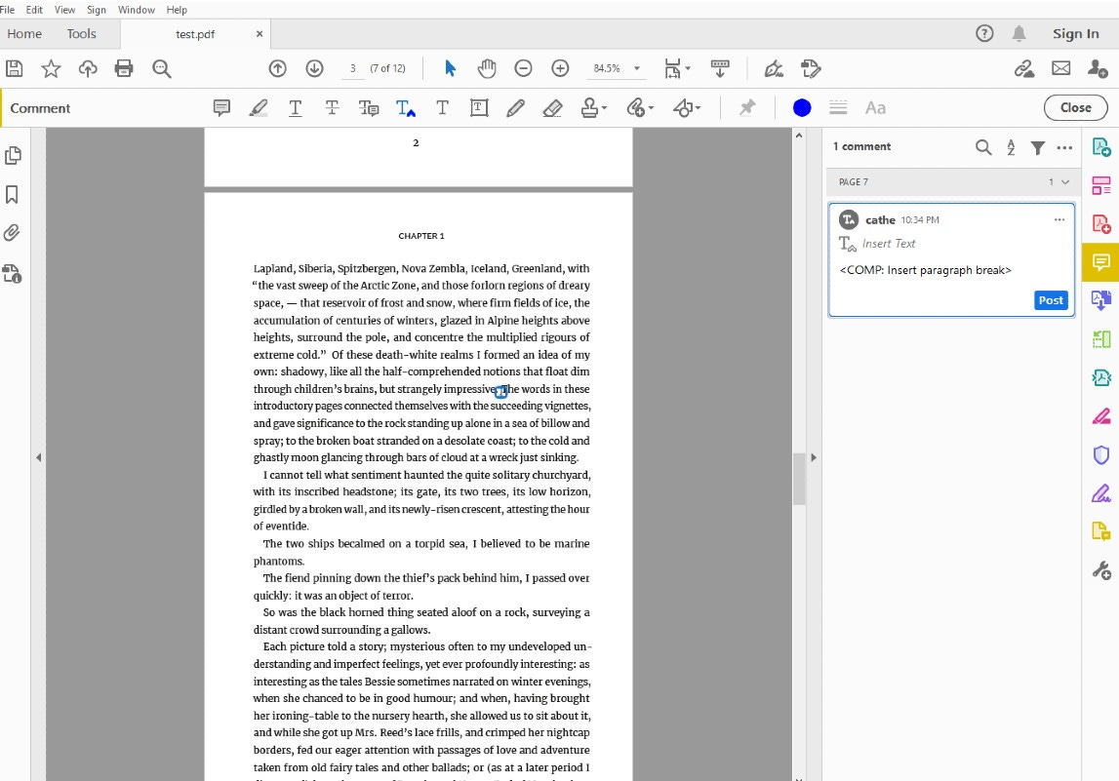
Task: Select the Strikethrough text tool
Action: [x=332, y=107]
